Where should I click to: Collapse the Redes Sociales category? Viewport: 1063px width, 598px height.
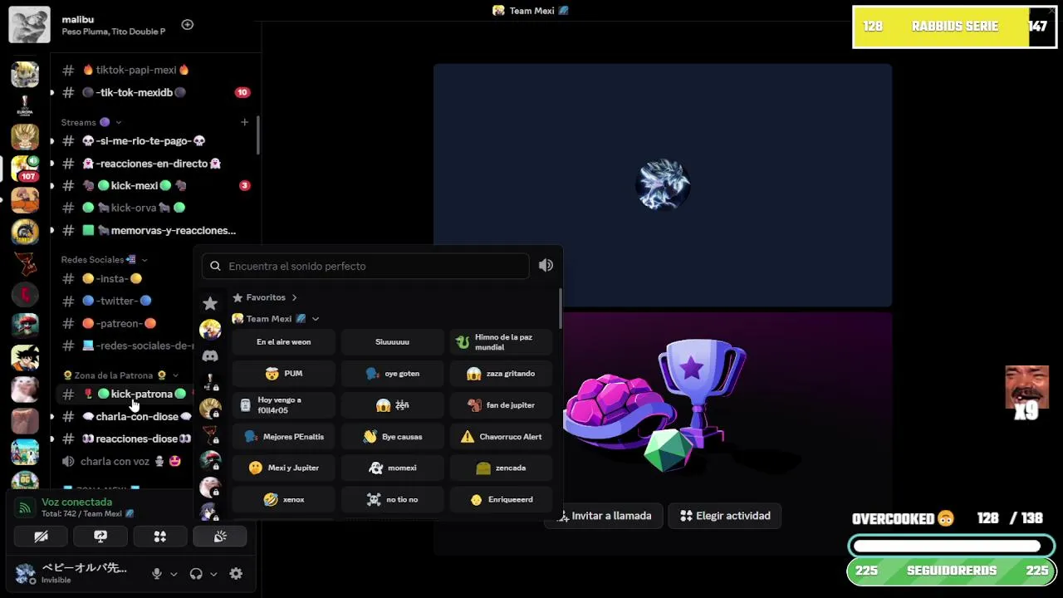click(x=104, y=259)
